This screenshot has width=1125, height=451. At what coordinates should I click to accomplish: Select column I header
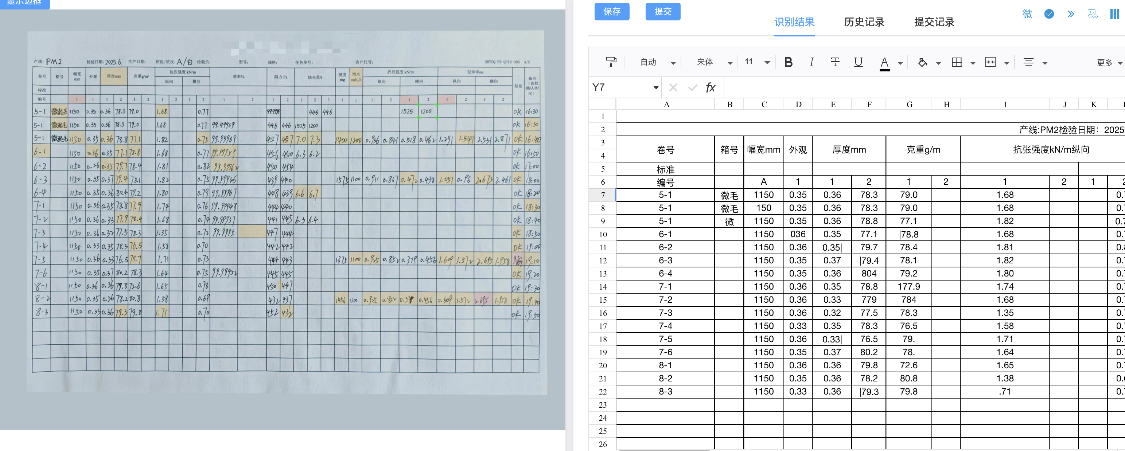click(x=1005, y=104)
